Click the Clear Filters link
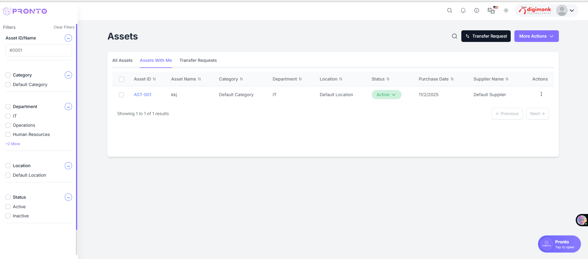Screen dimensions: 588x259 coord(64,27)
